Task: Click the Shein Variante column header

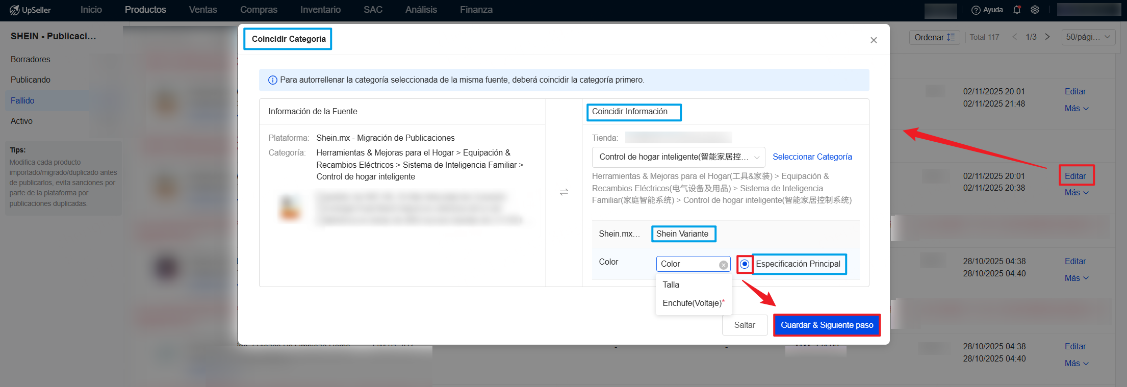Action: click(682, 234)
